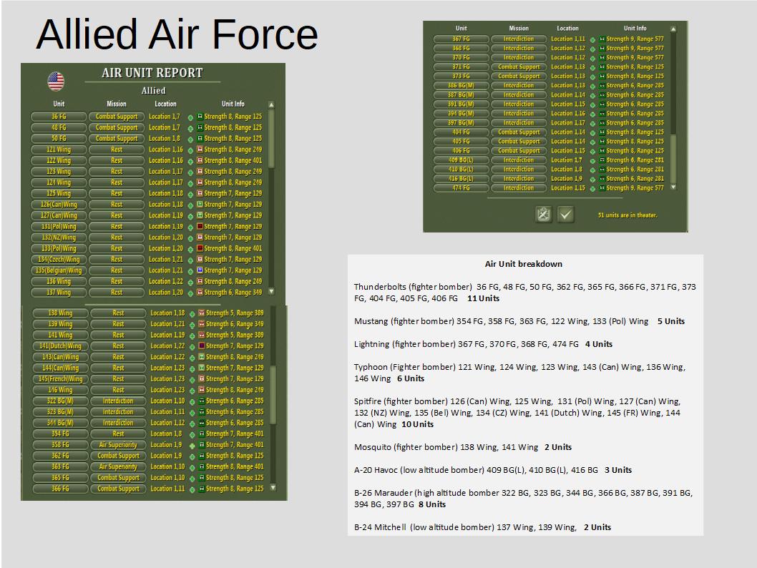The image size is (757, 568).
Task: Click green plus icon for 474 FG
Action: tap(592, 189)
